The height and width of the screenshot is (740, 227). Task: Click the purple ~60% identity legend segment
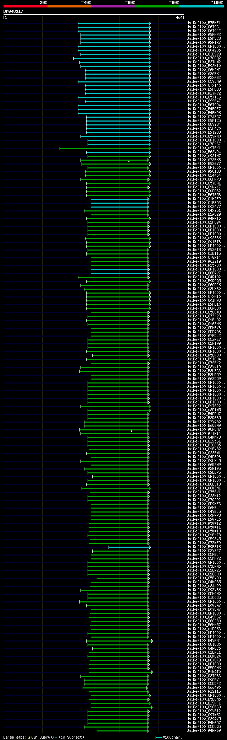(113, 6)
